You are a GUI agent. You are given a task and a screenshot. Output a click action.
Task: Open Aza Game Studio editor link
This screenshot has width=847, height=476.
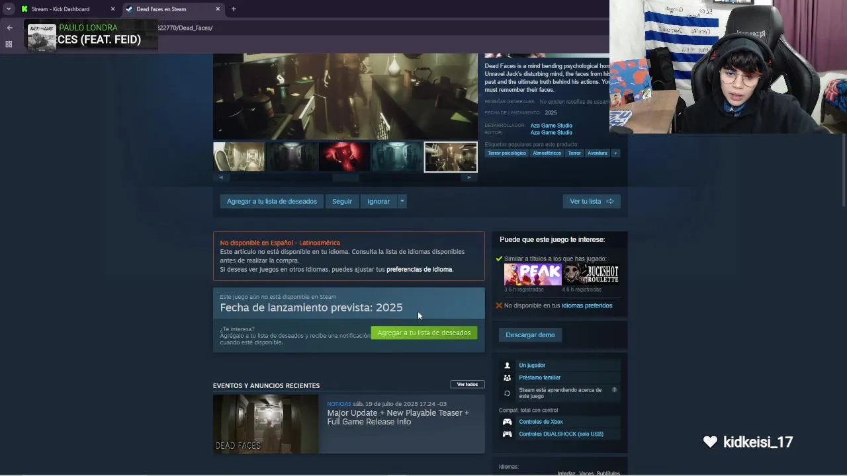[551, 133]
